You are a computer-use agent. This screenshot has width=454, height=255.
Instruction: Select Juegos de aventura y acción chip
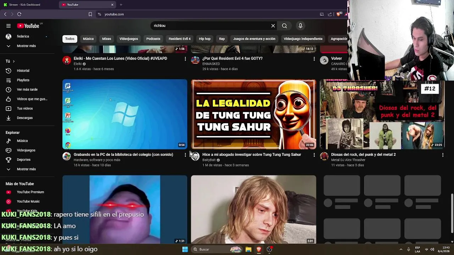pyautogui.click(x=254, y=39)
